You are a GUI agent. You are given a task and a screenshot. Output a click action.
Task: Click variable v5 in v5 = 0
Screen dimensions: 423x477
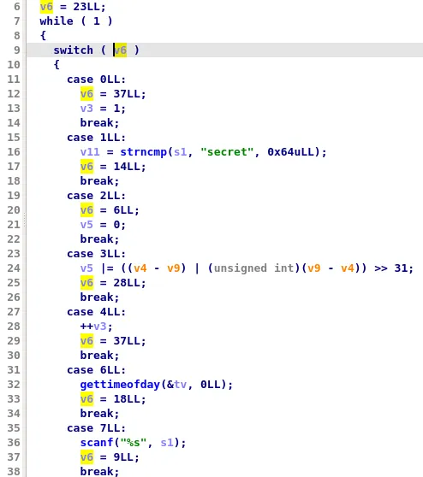(x=86, y=225)
